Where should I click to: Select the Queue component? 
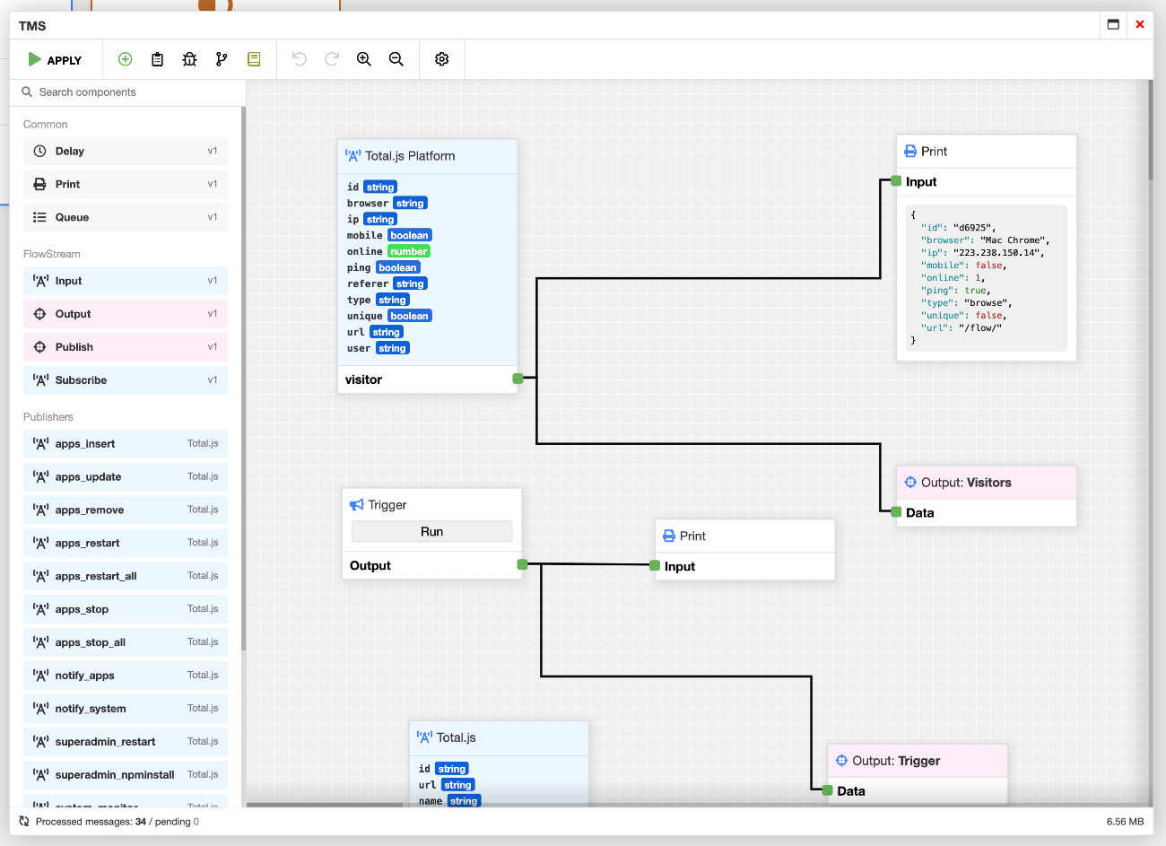pyautogui.click(x=126, y=217)
